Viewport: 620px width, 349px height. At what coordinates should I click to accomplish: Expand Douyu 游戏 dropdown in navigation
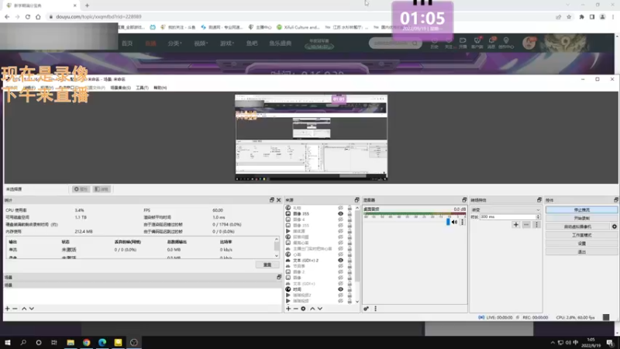click(226, 43)
